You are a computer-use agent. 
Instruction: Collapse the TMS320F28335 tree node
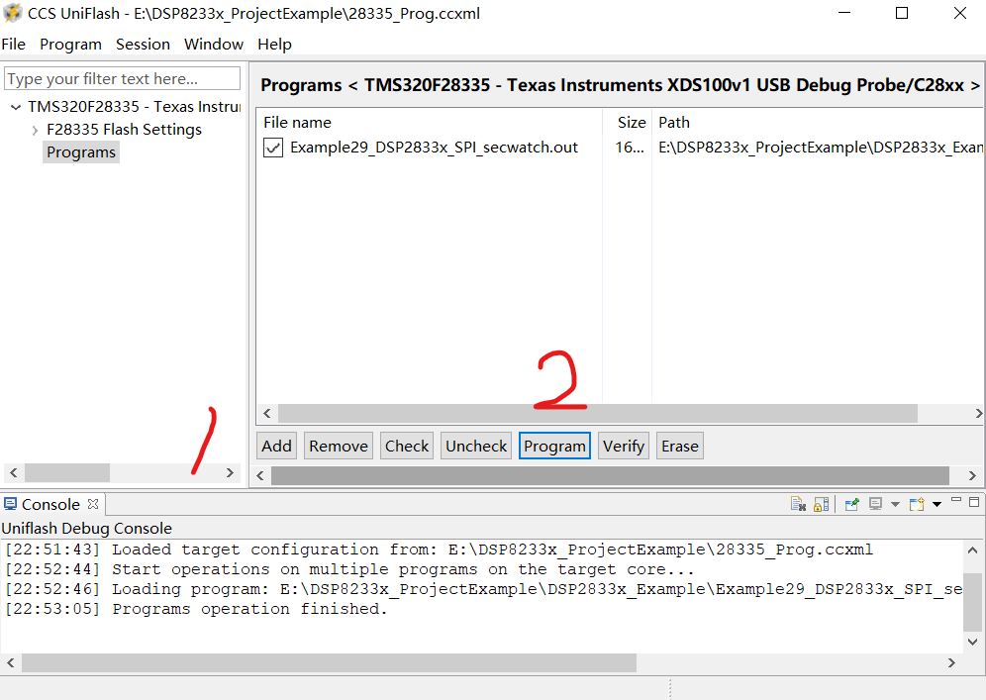pos(16,108)
